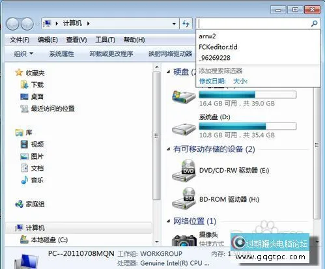The width and height of the screenshot is (325, 269).
Task: Collapse the 硬盘 group
Action: [169, 72]
